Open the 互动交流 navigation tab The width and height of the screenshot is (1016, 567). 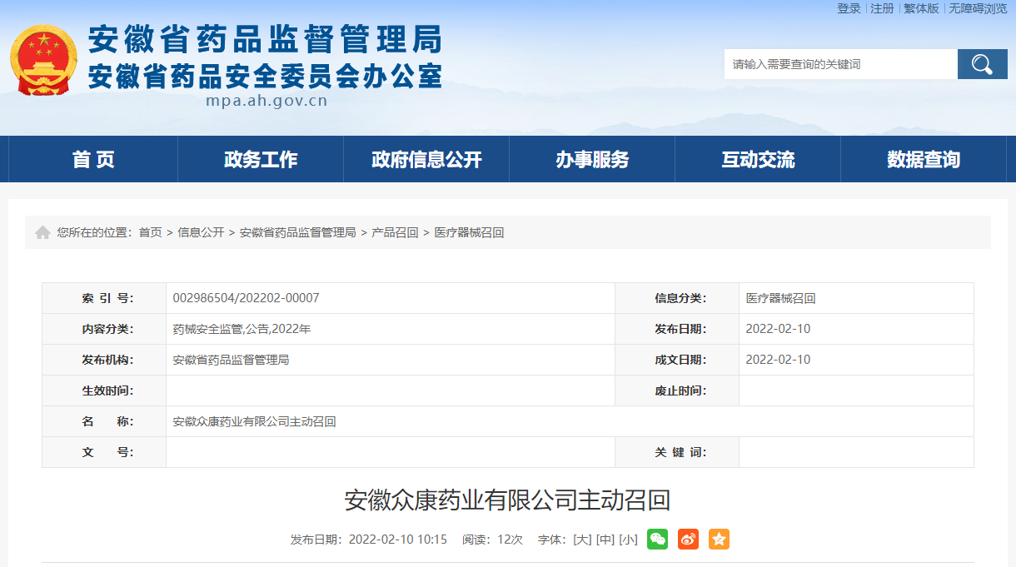tap(758, 160)
